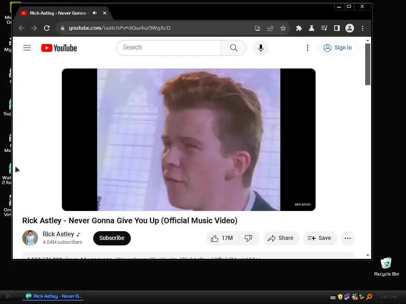Close the Rick Astley browser tab
Screen dimensions: 406x304
tap(105, 13)
